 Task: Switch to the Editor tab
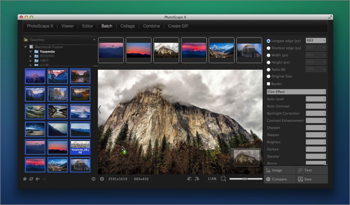pyautogui.click(x=87, y=26)
